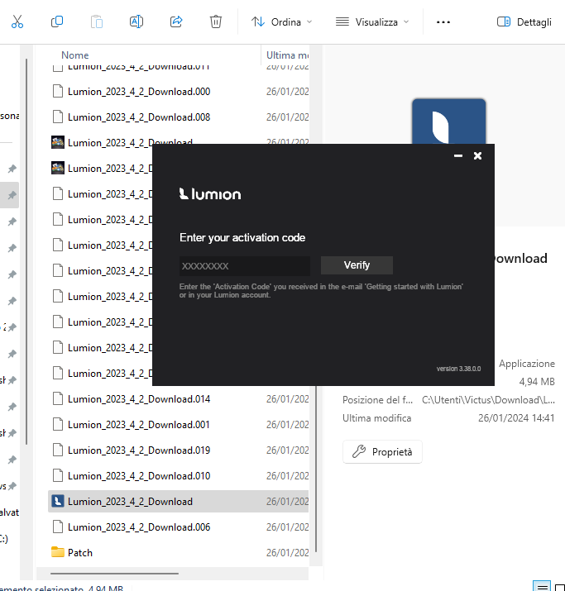This screenshot has height=591, width=565.
Task: Open the Patch folder
Action: click(x=80, y=553)
